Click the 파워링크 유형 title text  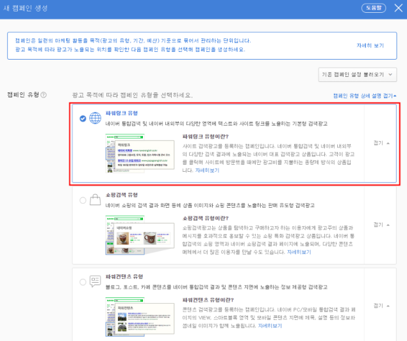(x=122, y=113)
